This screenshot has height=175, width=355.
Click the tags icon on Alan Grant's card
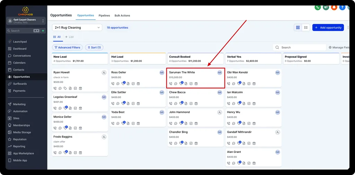239,163
